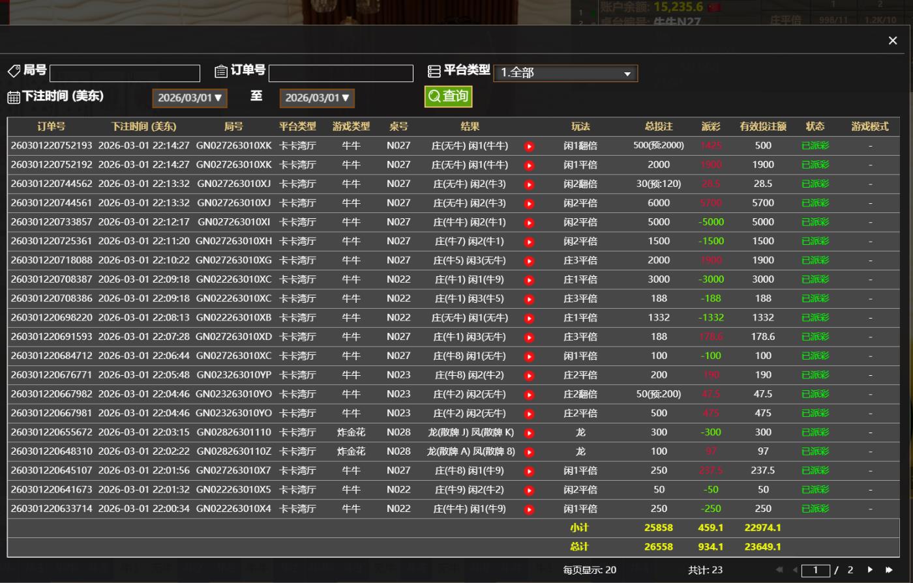The height and width of the screenshot is (583, 913).
Task: Open the start date picker 2026/03/01
Action: tap(190, 98)
